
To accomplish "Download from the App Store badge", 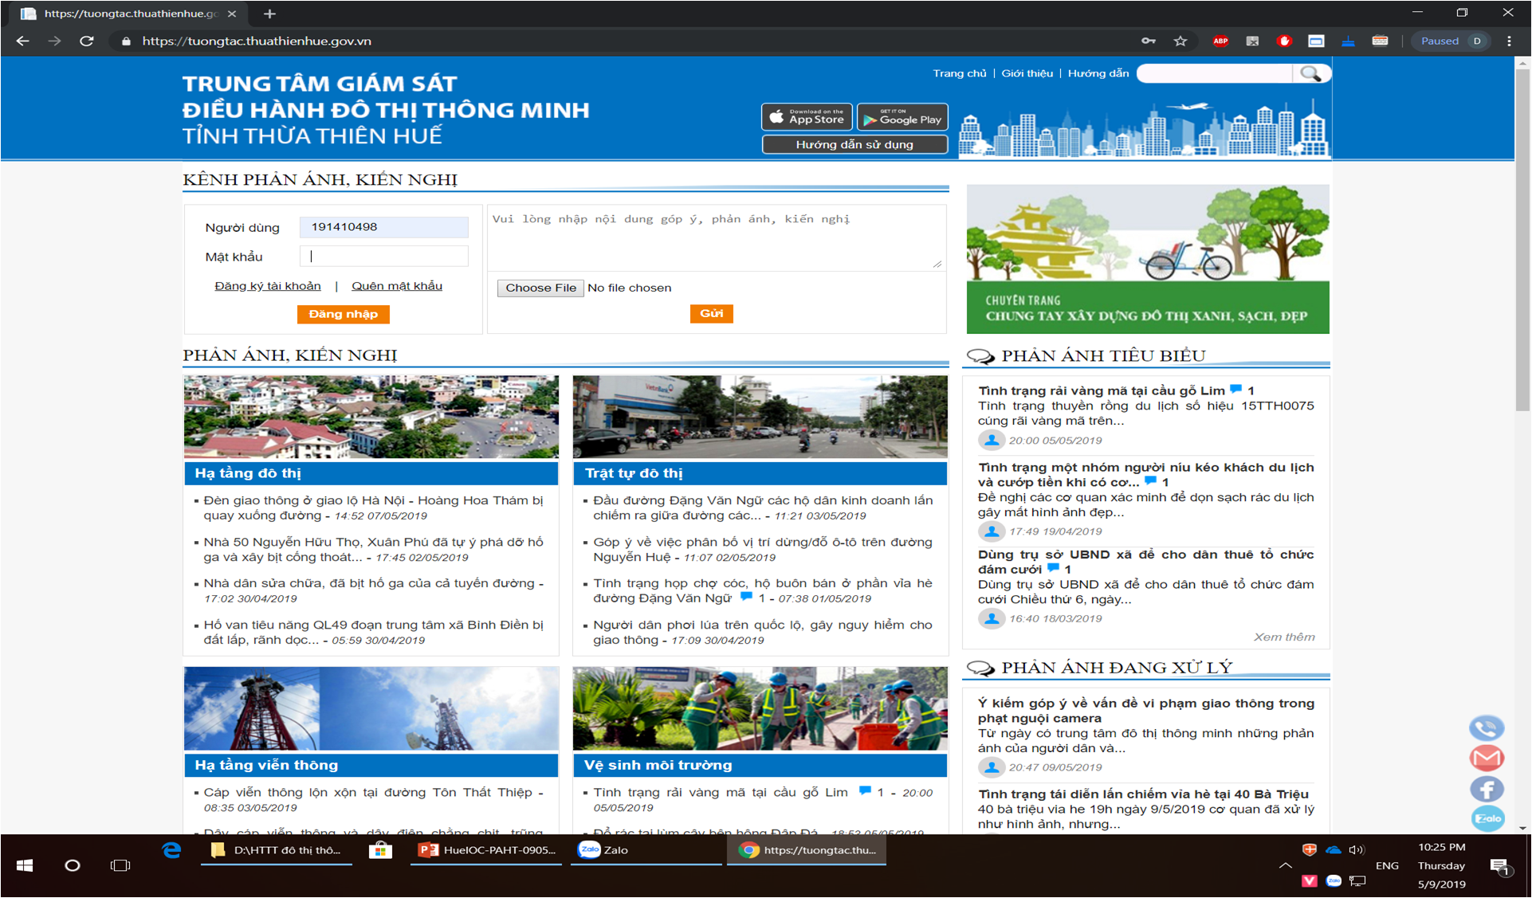I will pos(807,117).
